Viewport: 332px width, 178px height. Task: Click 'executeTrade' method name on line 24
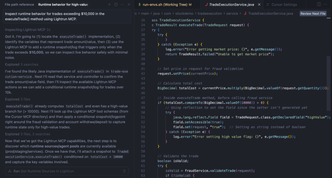pyautogui.click(x=191, y=25)
